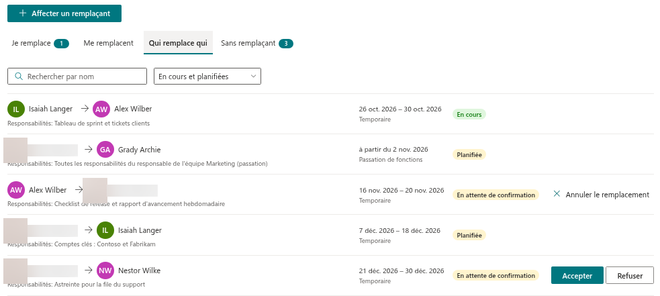Click the IL avatar next to Isaiah Langer in first row

[x=16, y=109]
